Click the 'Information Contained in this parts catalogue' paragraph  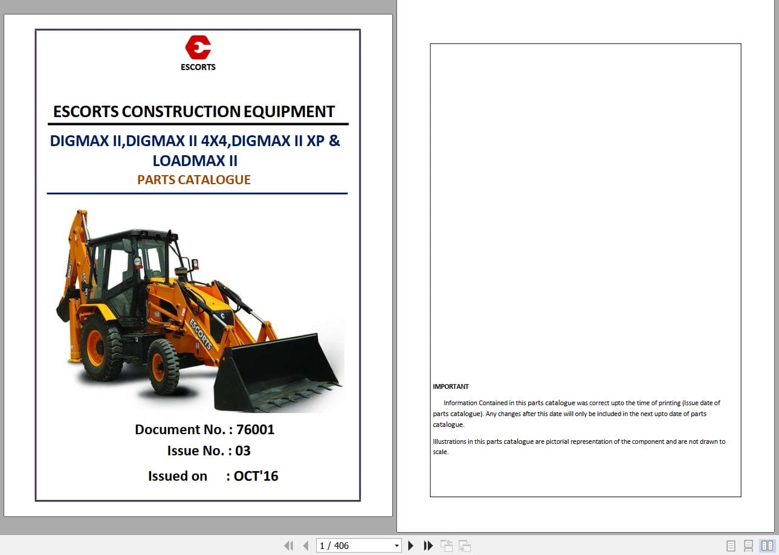[x=577, y=414]
